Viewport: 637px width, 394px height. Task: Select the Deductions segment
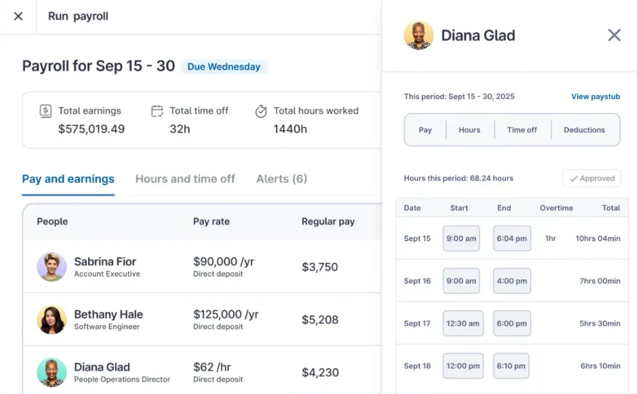584,130
